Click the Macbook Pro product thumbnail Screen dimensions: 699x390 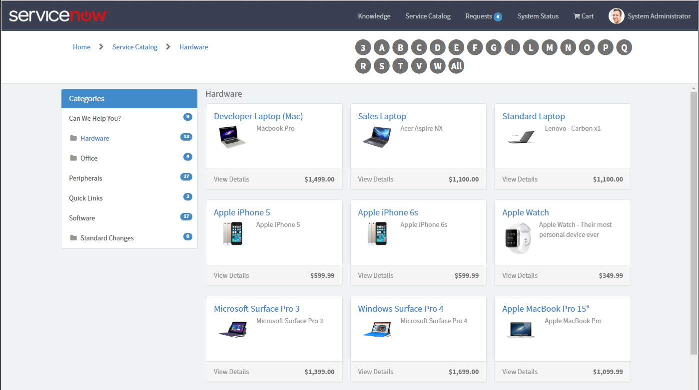tap(232, 137)
